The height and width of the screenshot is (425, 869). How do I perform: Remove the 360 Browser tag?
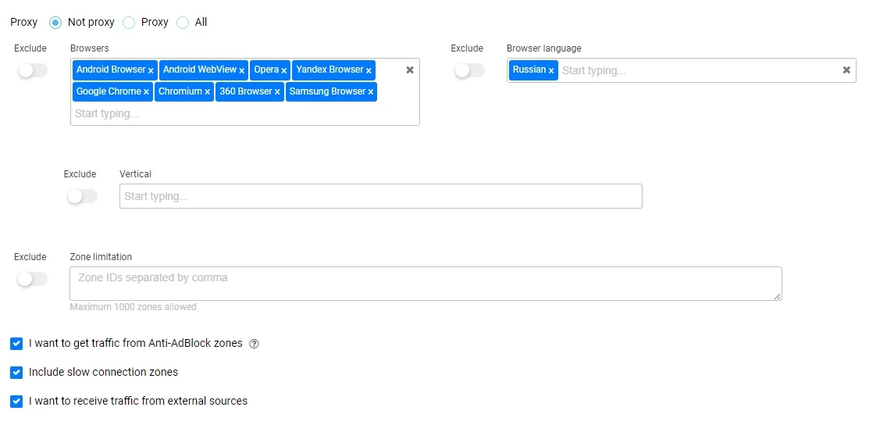pyautogui.click(x=277, y=92)
